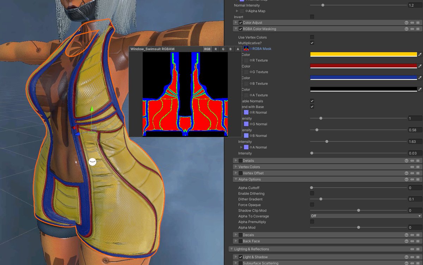The width and height of the screenshot is (423, 265).
Task: Show only the B channel in preview
Action: point(231,49)
